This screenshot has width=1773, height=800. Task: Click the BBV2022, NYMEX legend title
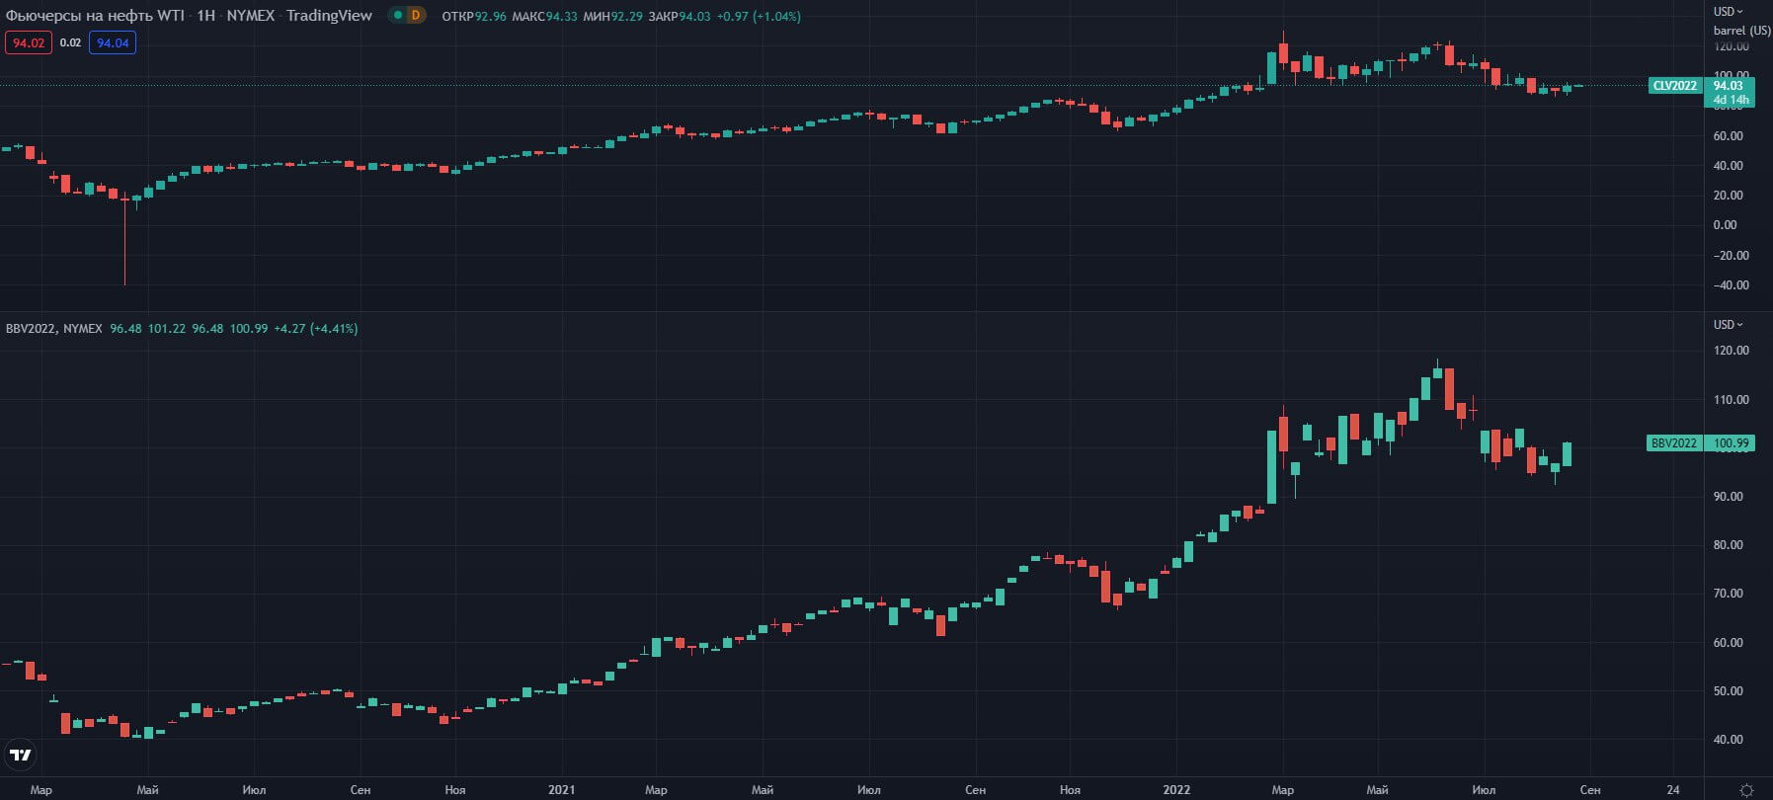coord(53,328)
